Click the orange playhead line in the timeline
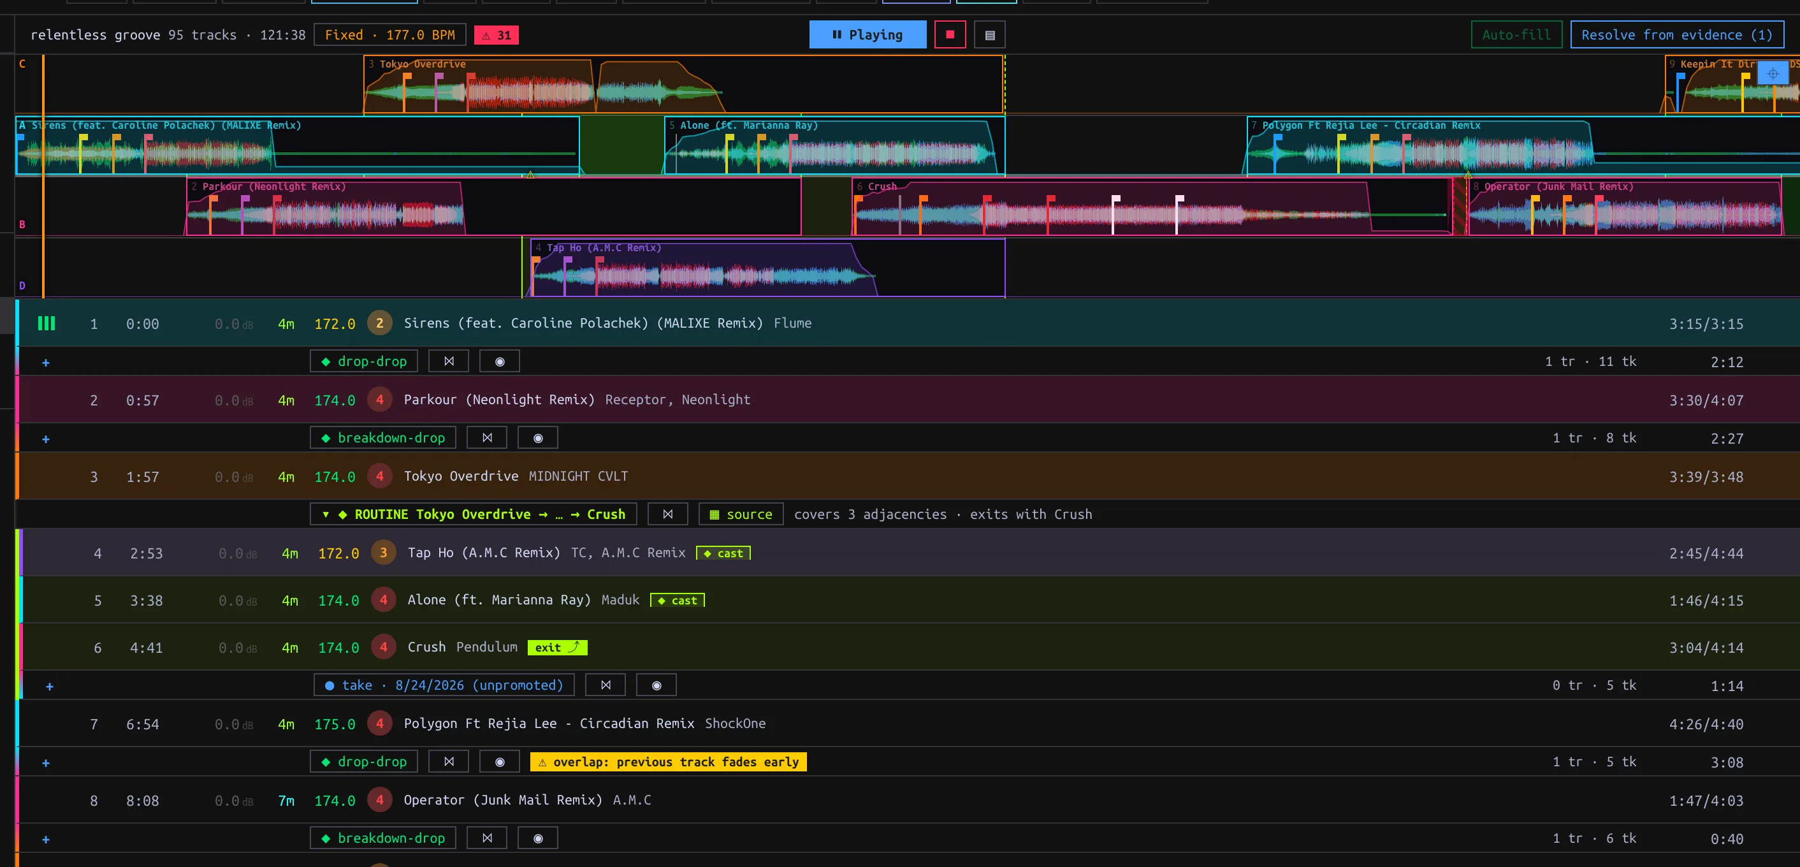The height and width of the screenshot is (867, 1800). point(43,176)
